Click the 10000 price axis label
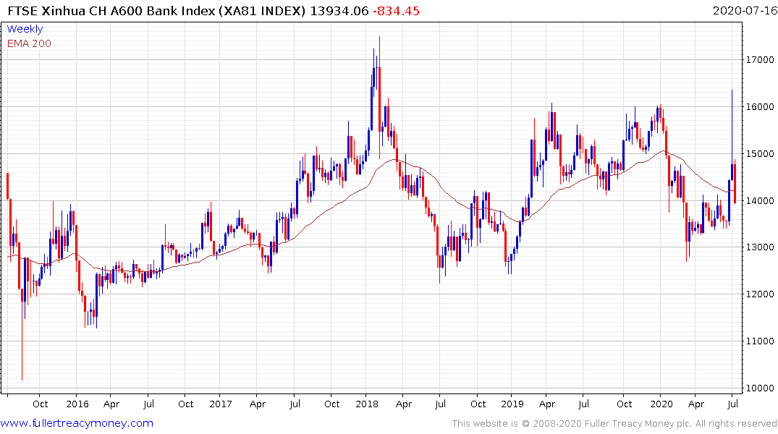This screenshot has height=434, width=778. pos(760,388)
